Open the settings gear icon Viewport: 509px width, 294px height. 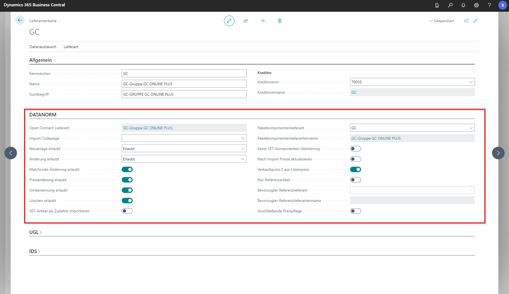click(x=476, y=5)
